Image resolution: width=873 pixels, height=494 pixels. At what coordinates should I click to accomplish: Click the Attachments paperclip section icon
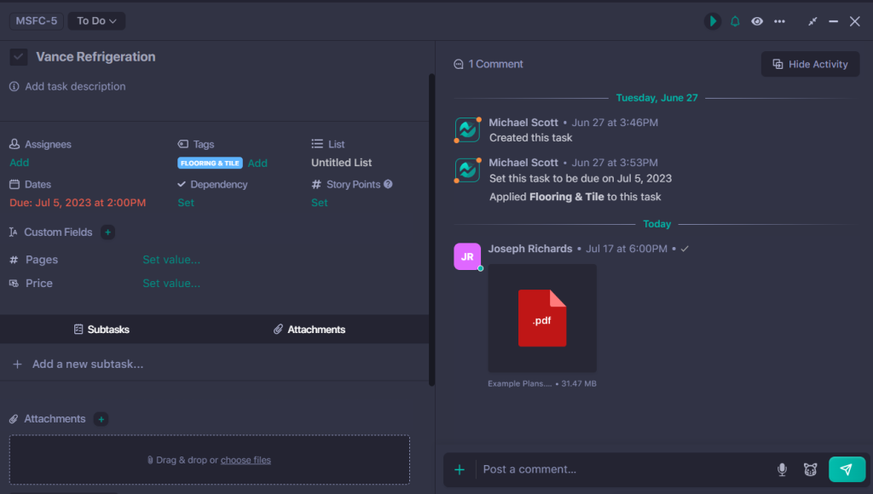click(14, 419)
